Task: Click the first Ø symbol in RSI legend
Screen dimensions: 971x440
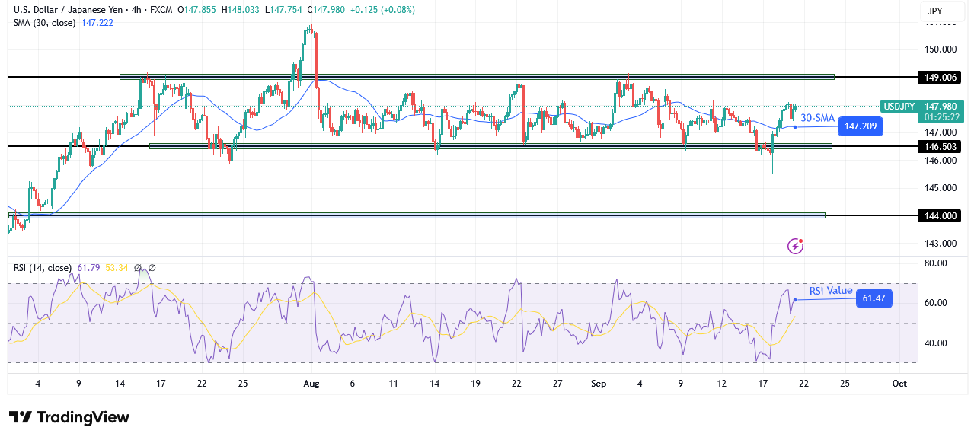Action: 138,267
